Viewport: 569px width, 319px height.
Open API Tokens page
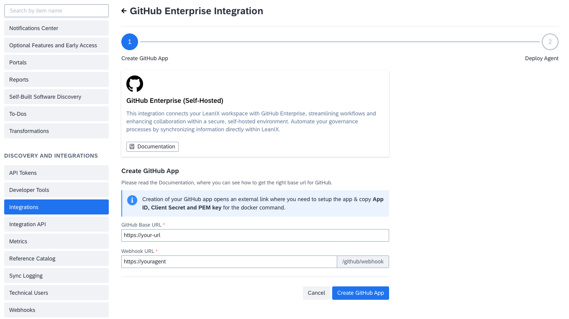[56, 173]
